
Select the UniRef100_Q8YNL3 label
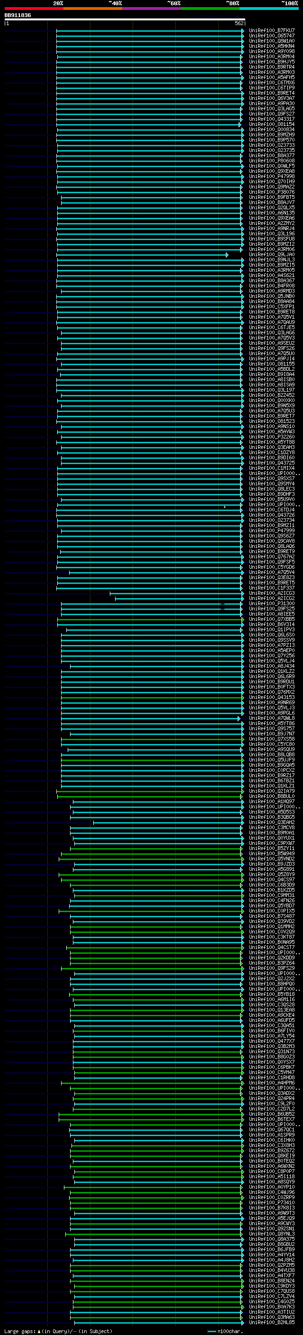click(271, 1234)
